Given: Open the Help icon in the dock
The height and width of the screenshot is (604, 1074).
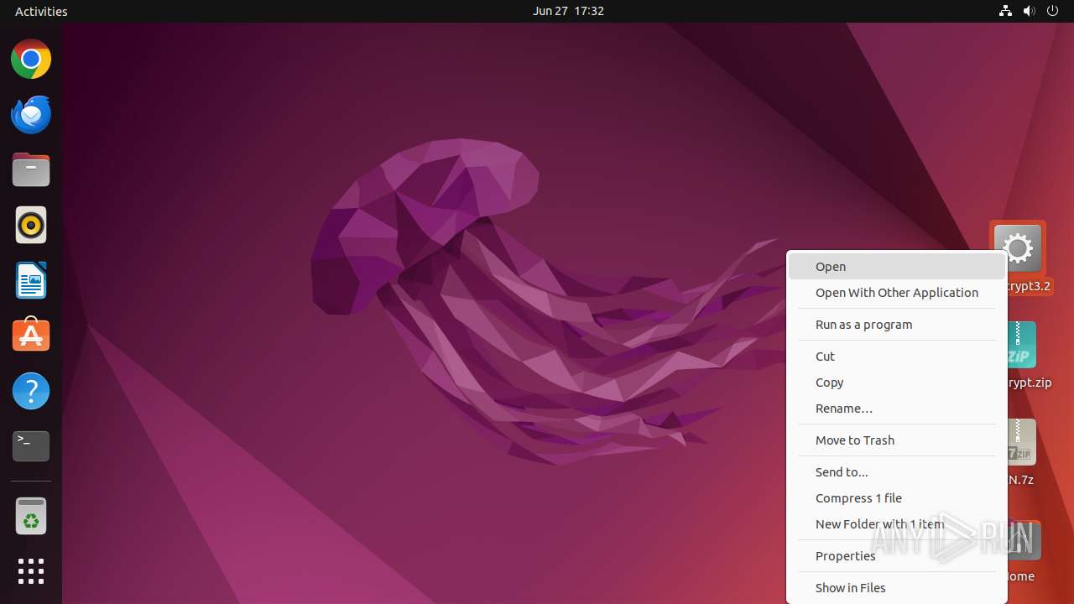Looking at the screenshot, I should pos(31,391).
